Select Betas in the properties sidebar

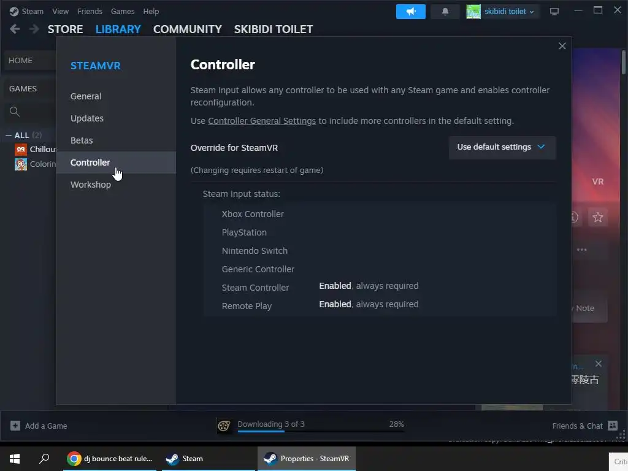(116, 140)
